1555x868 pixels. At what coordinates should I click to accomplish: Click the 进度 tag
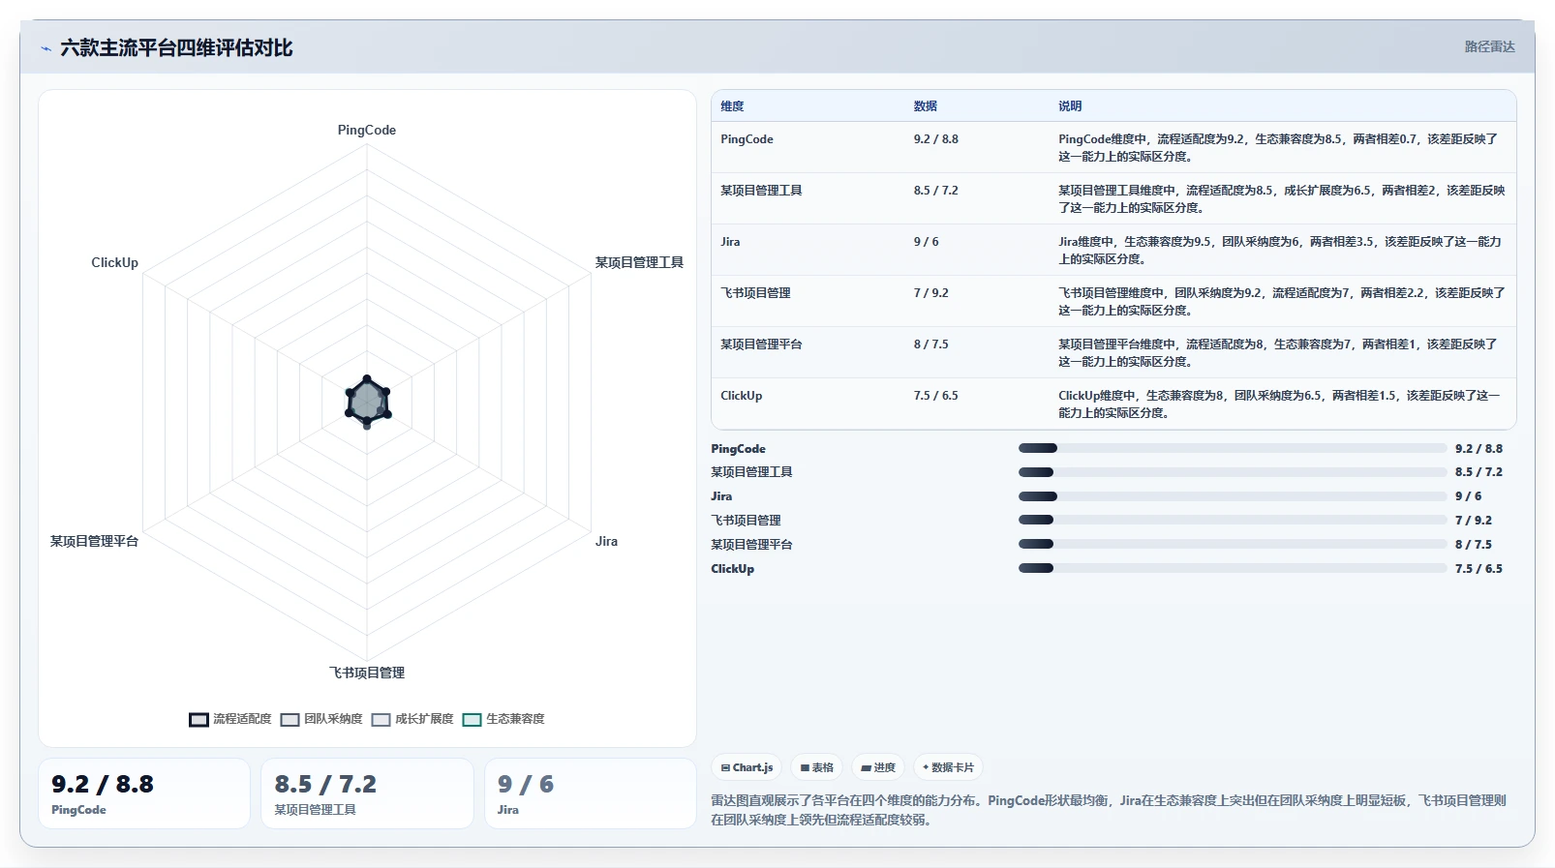878,767
